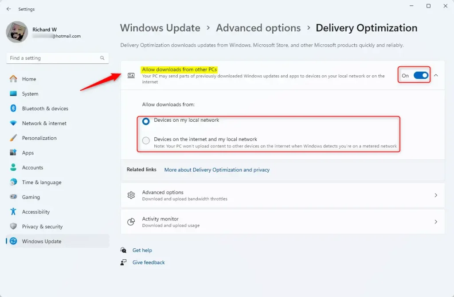Select Windows Update in the sidebar
The height and width of the screenshot is (297, 454).
point(57,241)
